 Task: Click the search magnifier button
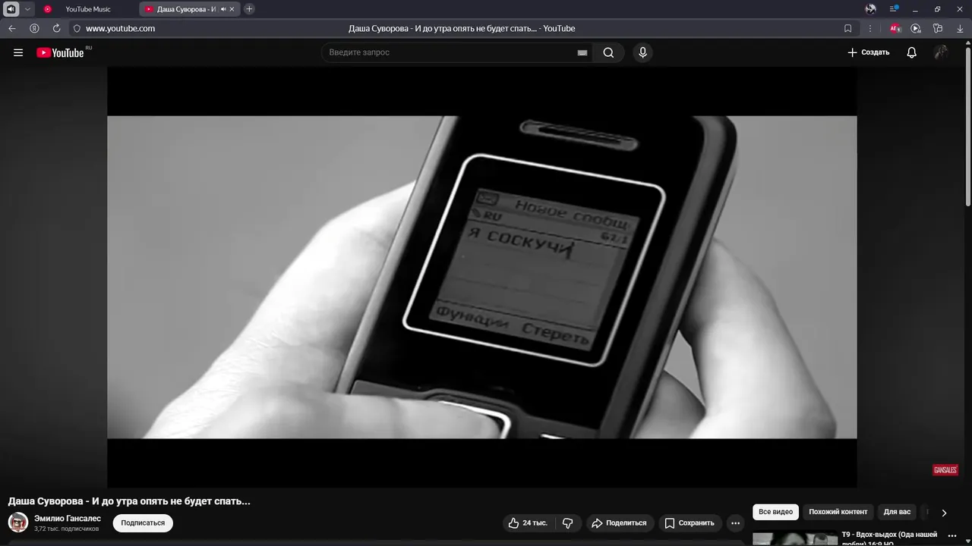coord(608,52)
